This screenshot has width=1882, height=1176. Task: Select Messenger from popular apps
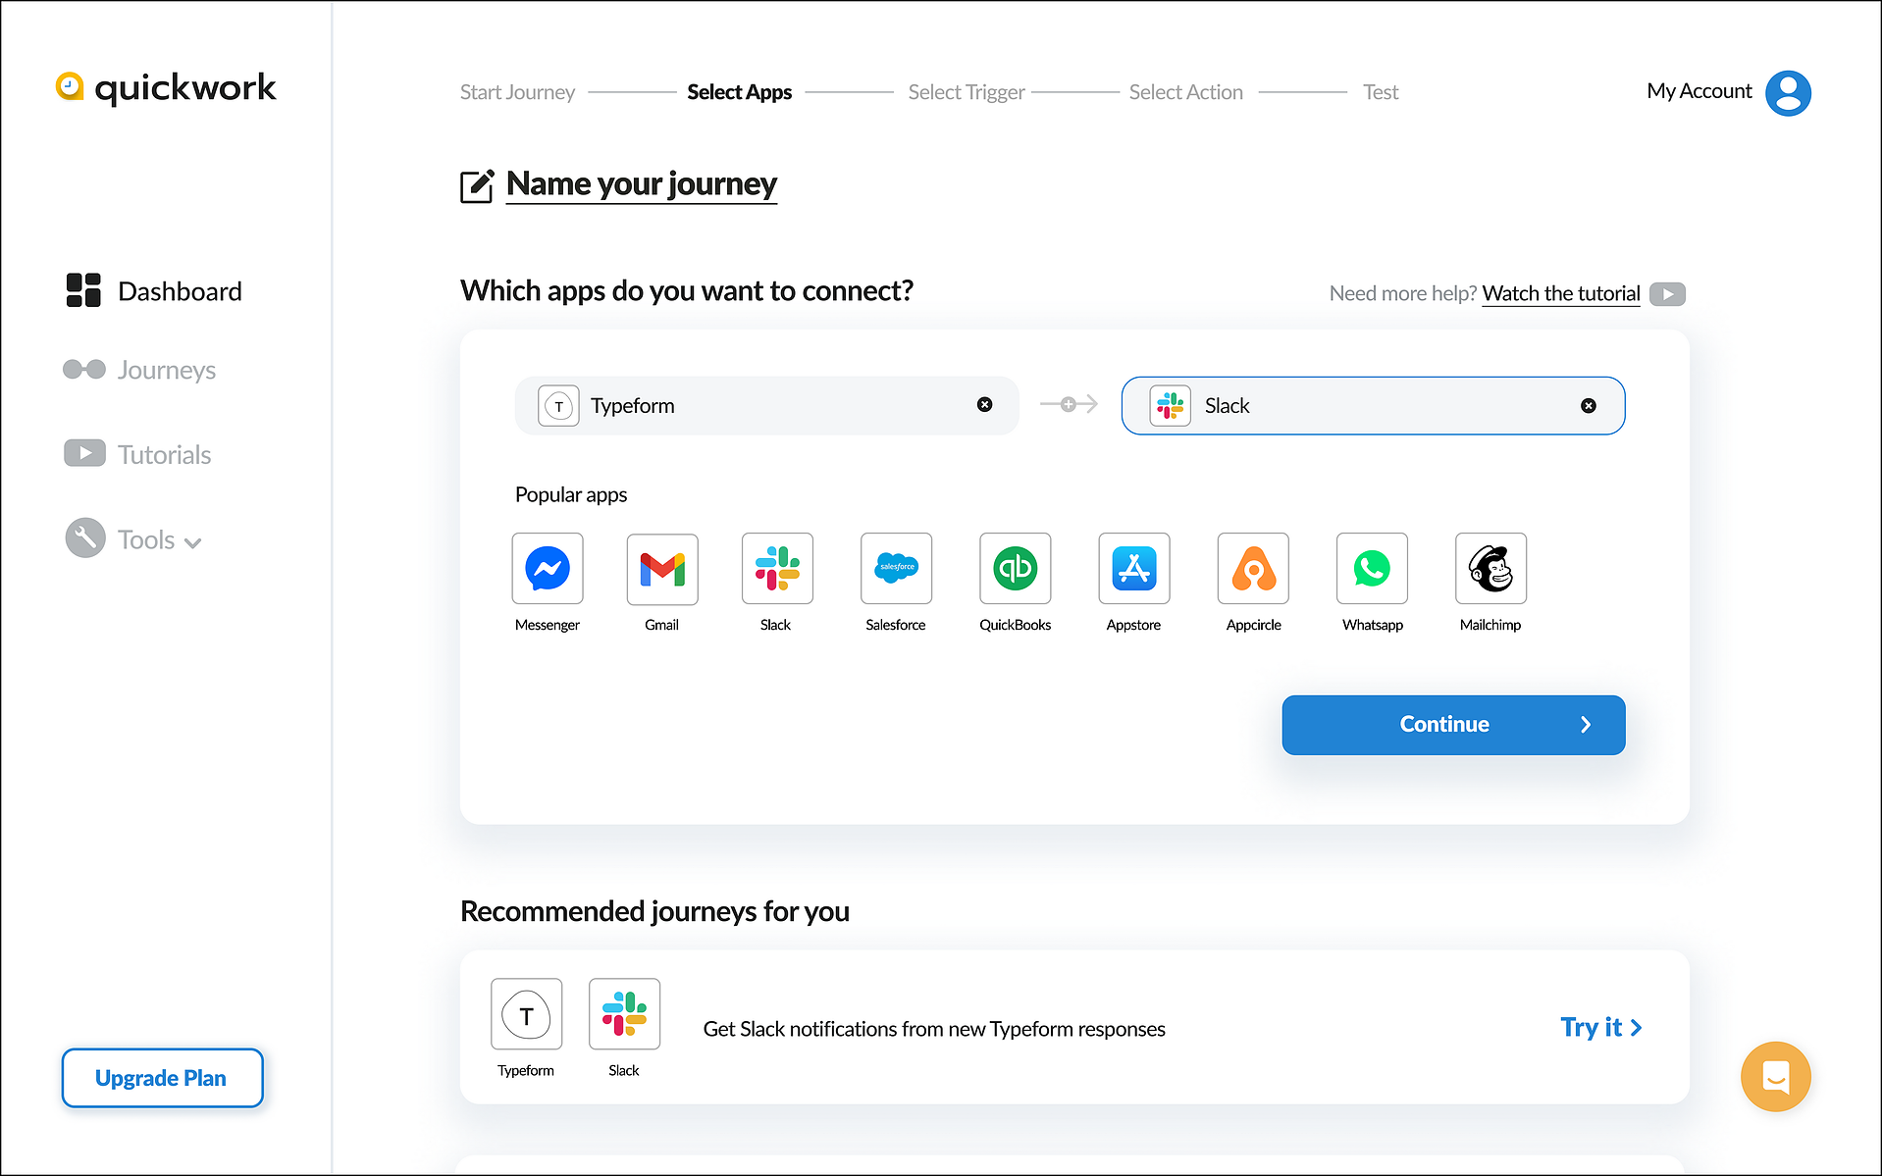(548, 568)
